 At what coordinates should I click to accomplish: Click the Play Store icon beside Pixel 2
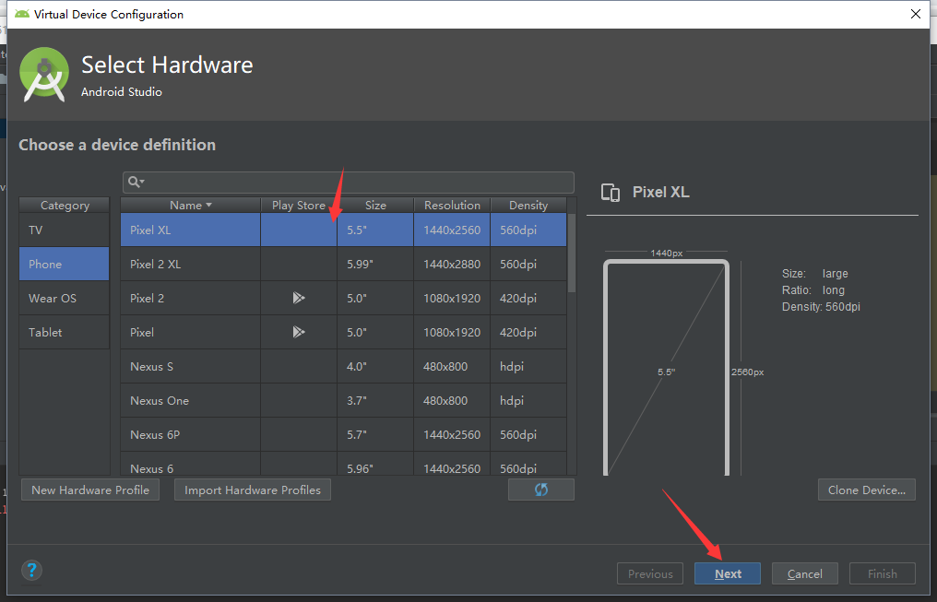coord(299,298)
